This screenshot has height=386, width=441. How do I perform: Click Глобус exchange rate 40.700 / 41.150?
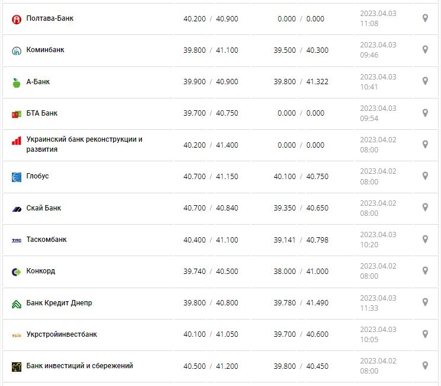210,177
